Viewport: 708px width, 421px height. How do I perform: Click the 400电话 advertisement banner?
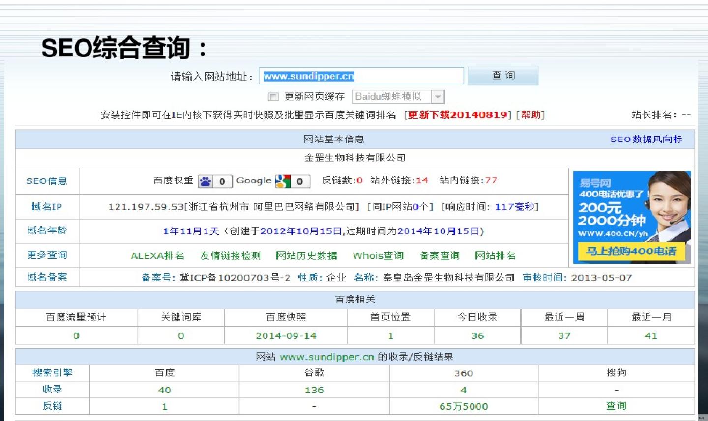point(631,206)
